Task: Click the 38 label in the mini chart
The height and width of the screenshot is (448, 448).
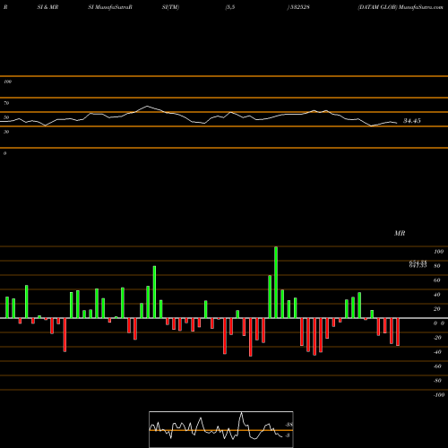Action: tap(289, 425)
